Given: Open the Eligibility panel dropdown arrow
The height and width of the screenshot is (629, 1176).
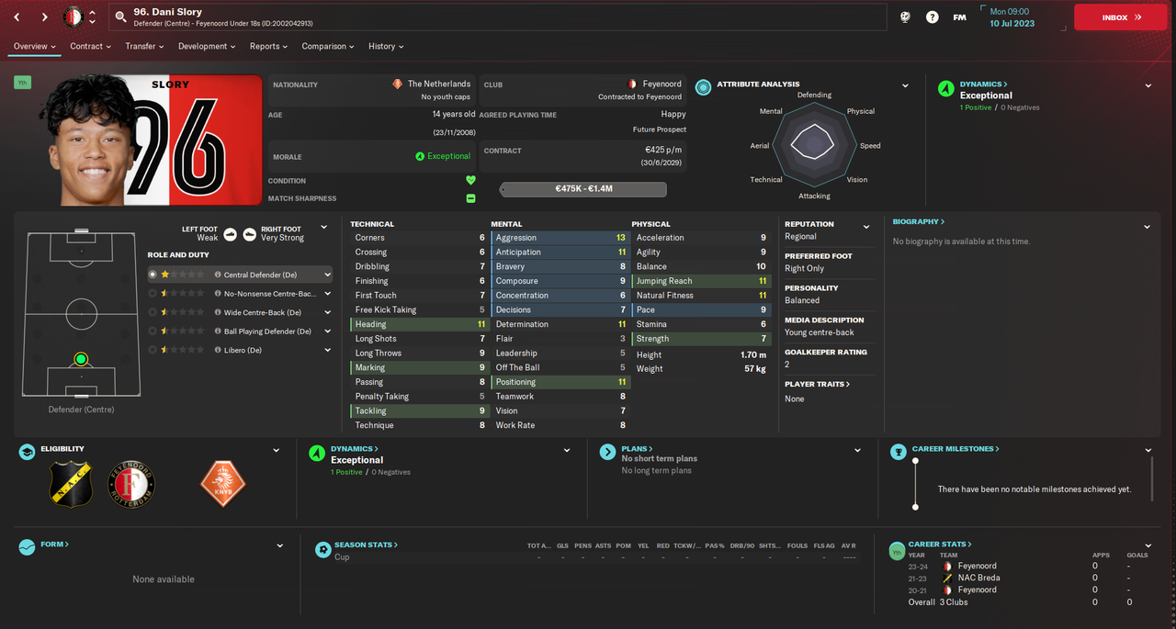Looking at the screenshot, I should click(x=277, y=451).
